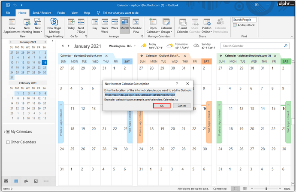Image resolution: width=296 pixels, height=192 pixels.
Task: Adjust the zoom slider in status bar
Action: click(x=266, y=189)
